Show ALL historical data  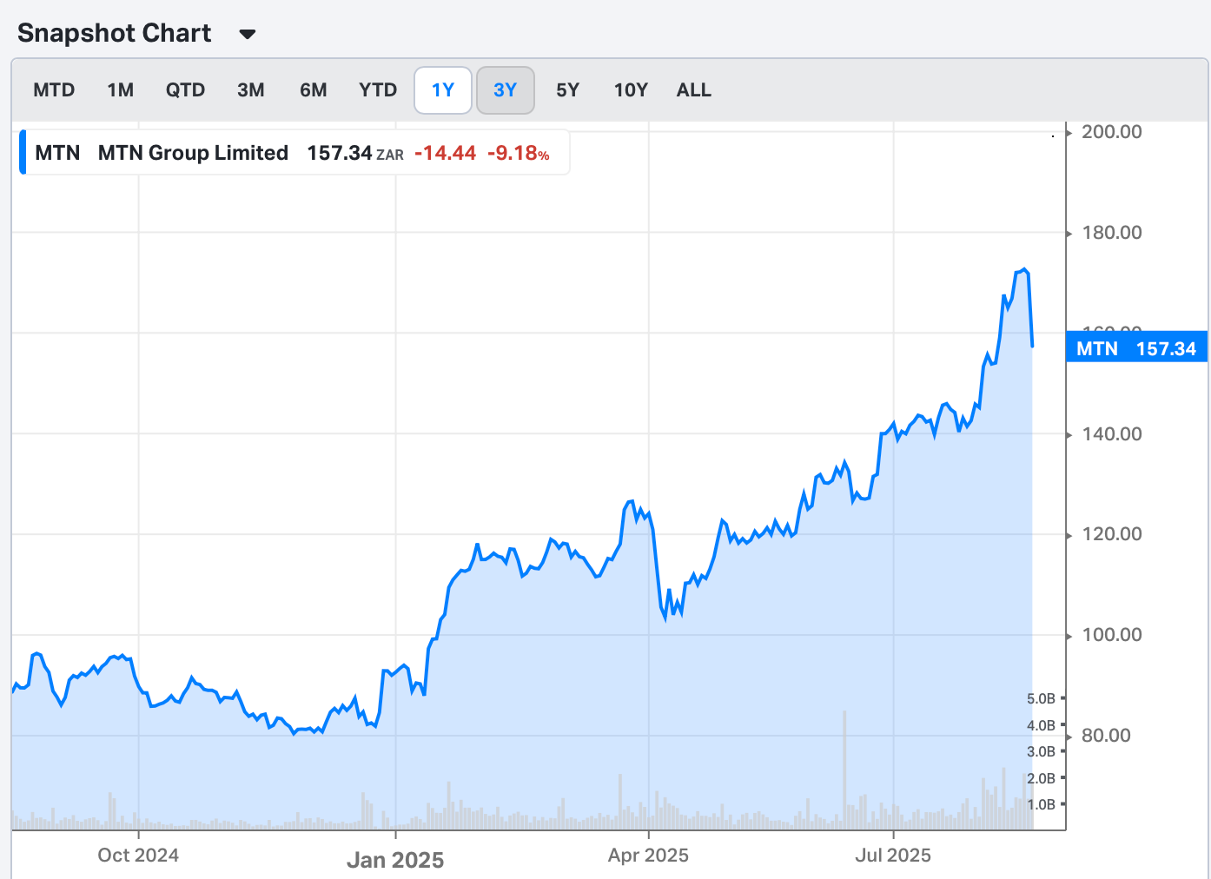[694, 90]
